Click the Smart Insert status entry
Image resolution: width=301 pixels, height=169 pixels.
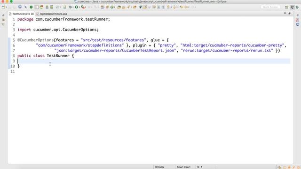click(x=183, y=167)
